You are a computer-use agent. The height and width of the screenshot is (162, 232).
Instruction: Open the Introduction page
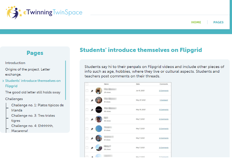click(x=15, y=63)
